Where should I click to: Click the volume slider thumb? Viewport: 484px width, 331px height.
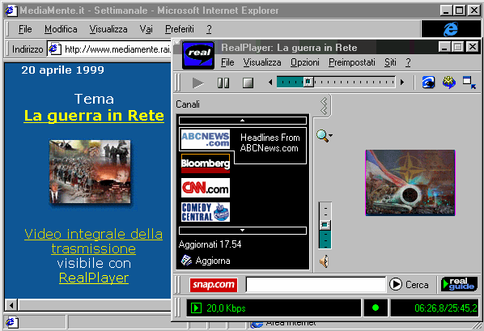(325, 225)
